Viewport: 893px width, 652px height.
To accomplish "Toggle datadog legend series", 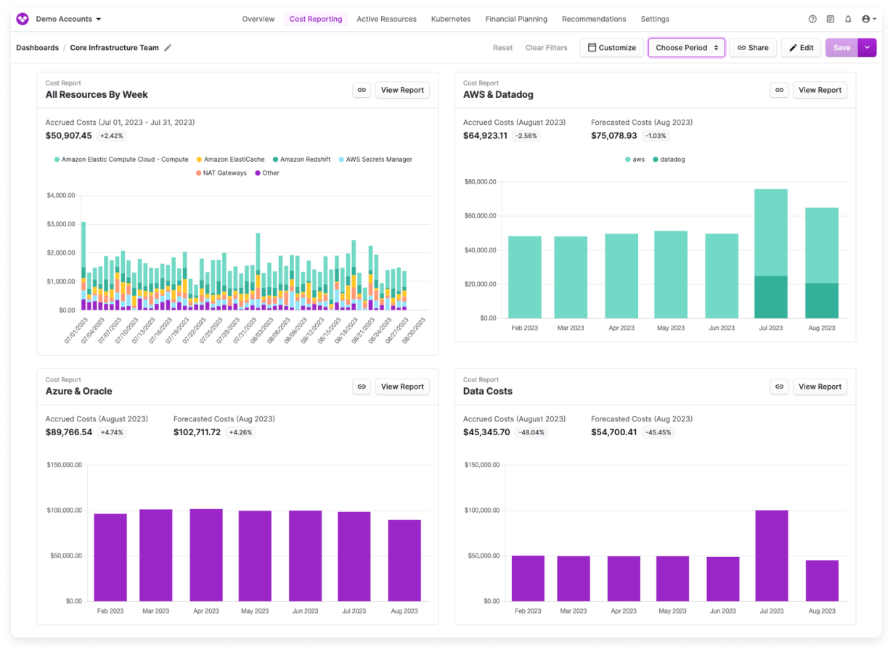I will [x=669, y=160].
